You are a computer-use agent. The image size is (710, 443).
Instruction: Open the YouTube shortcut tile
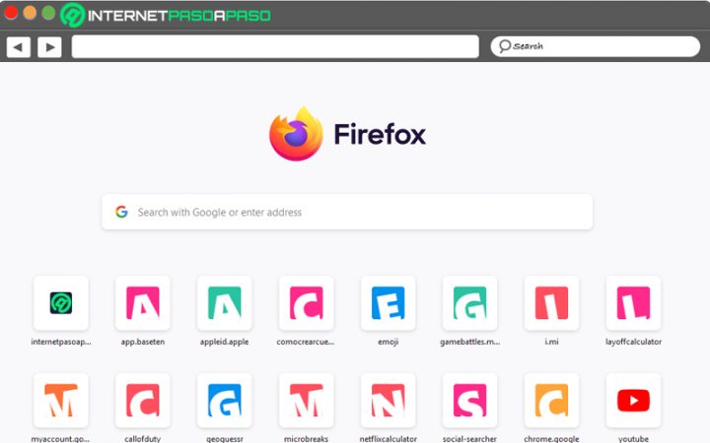(x=633, y=400)
